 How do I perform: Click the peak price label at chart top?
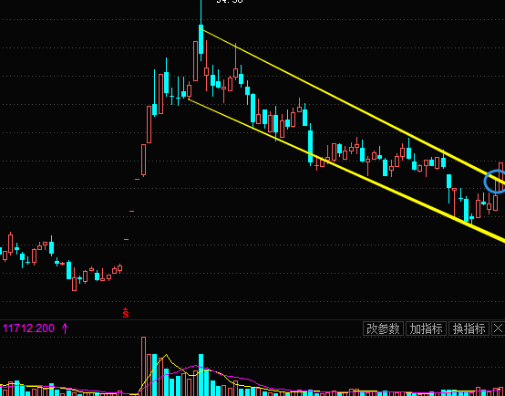coord(230,2)
